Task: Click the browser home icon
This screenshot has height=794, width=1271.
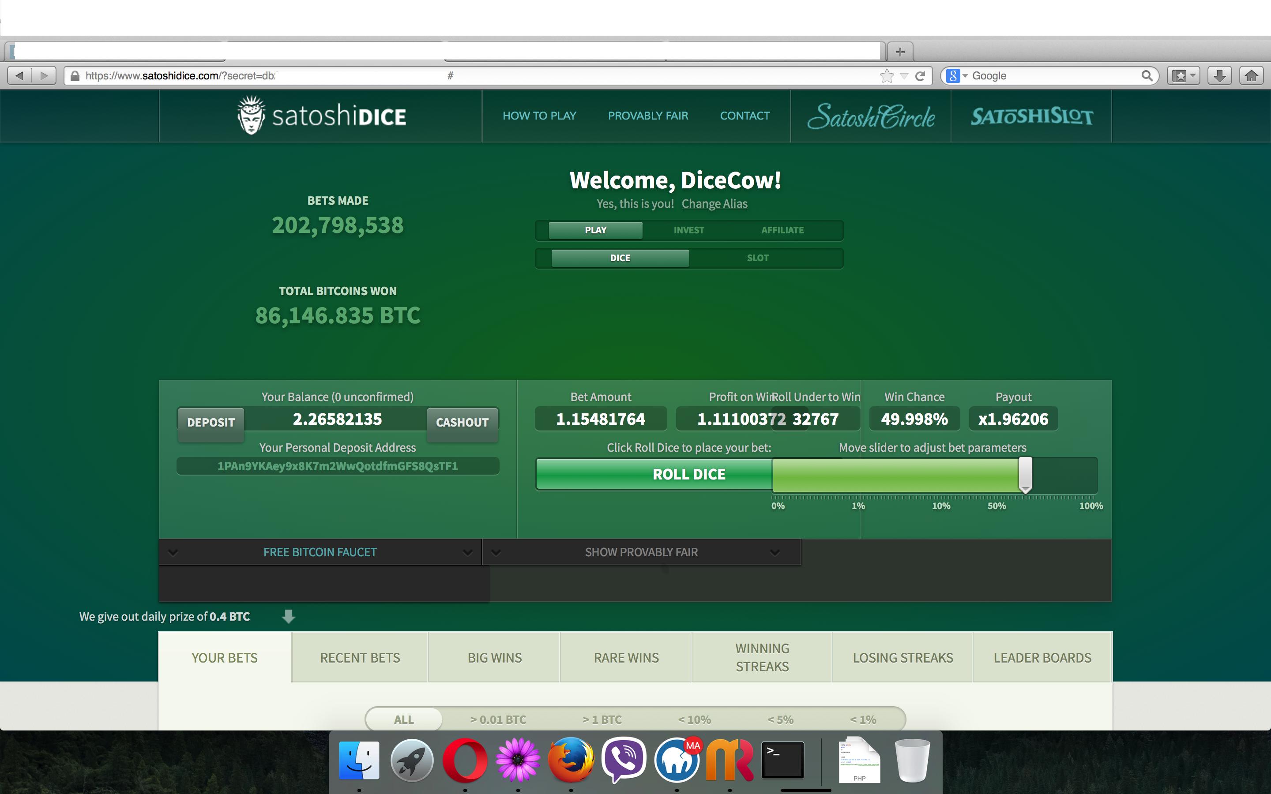Action: click(1252, 75)
